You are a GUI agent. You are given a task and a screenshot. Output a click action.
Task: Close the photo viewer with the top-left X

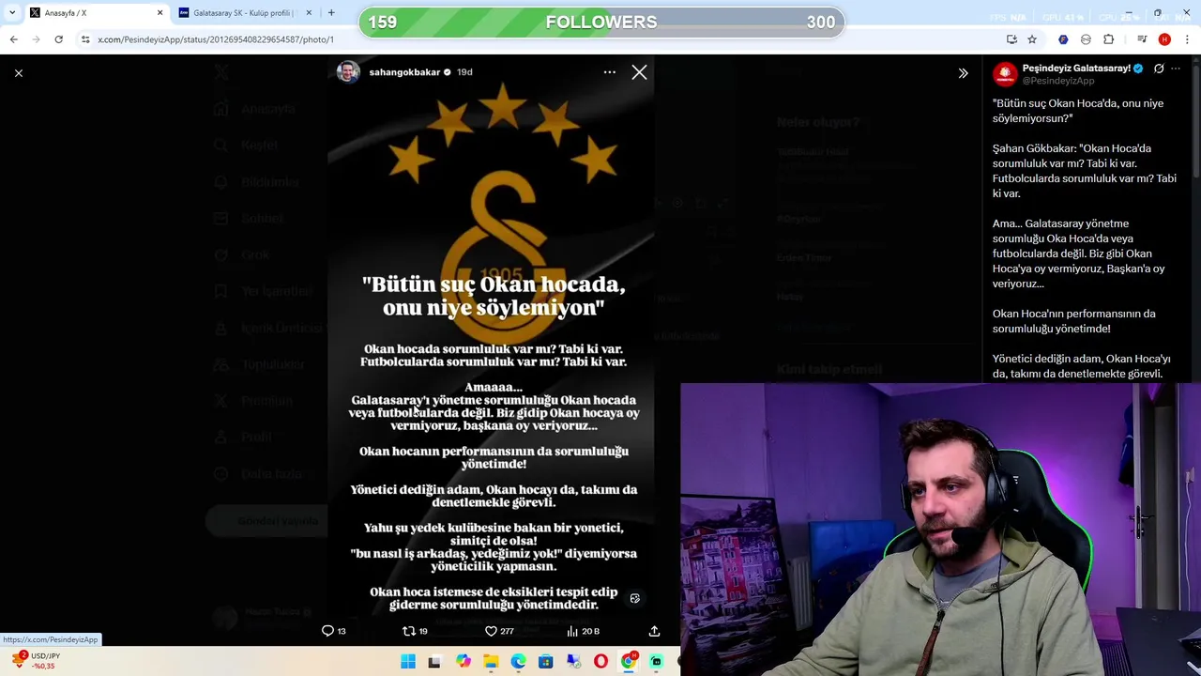[x=18, y=72]
